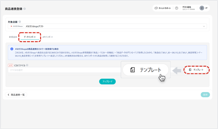Screen dimensions: 218x129
Task: Click the アップロード button
Action: point(107,81)
